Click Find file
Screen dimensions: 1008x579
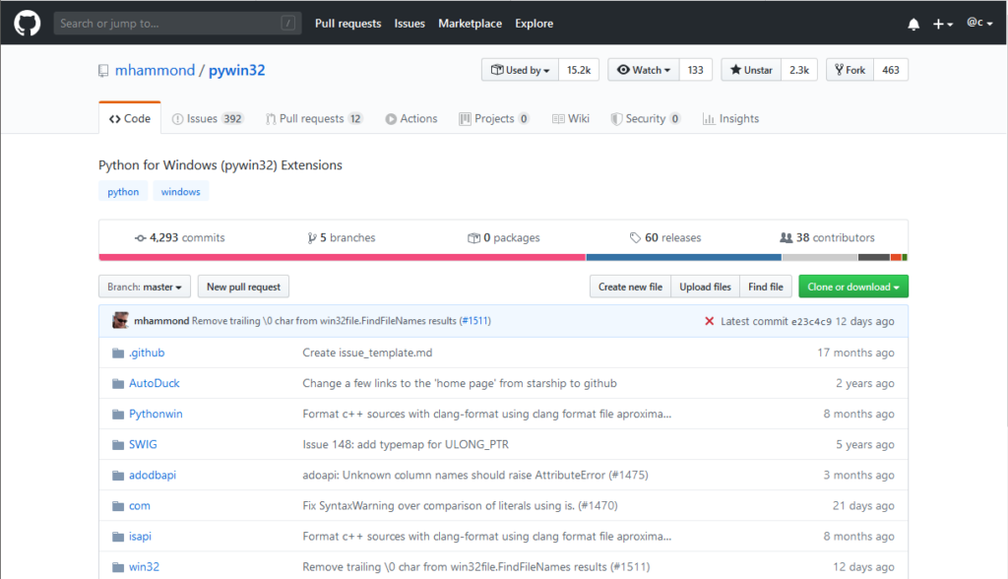(766, 287)
